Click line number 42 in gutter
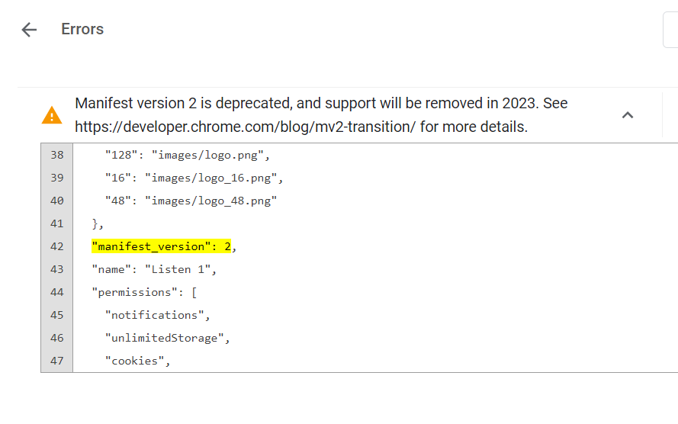Viewport: 678px width, 424px height. (57, 246)
